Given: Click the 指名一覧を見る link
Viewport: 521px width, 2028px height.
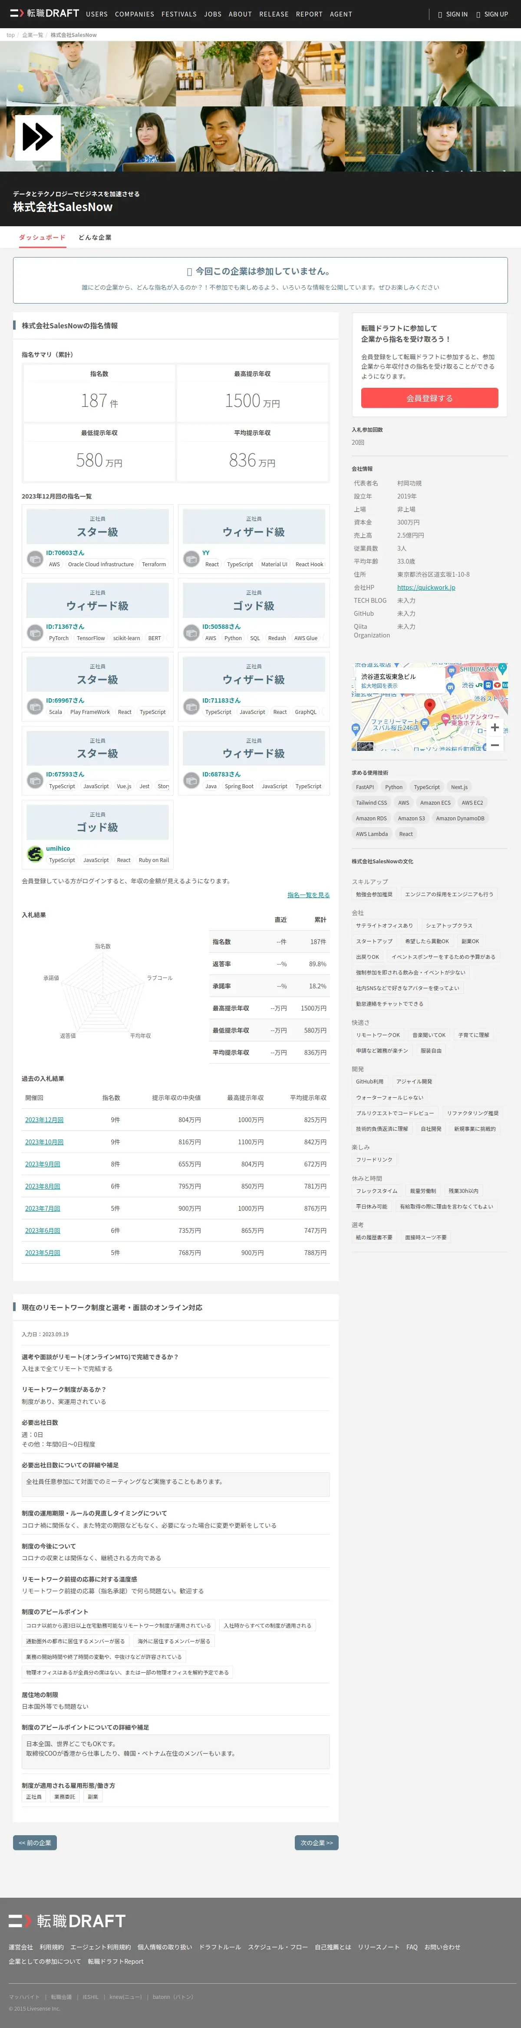Looking at the screenshot, I should point(309,895).
